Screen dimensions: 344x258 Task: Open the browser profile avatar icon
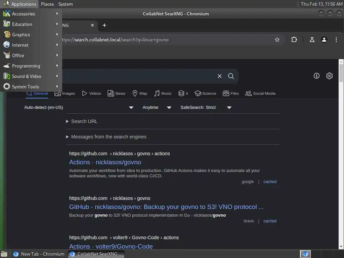324,40
